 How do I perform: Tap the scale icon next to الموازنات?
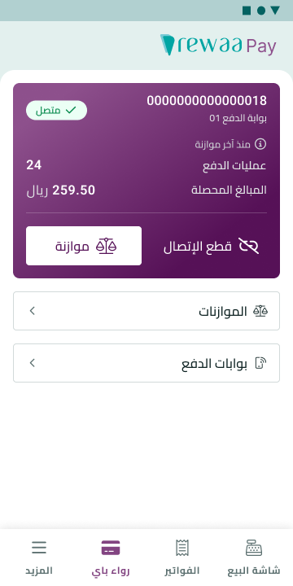point(260,311)
